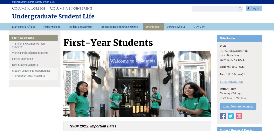This screenshot has height=131, width=274.
Task: Click the Welcome to Columbia photo
Action: click(137, 84)
